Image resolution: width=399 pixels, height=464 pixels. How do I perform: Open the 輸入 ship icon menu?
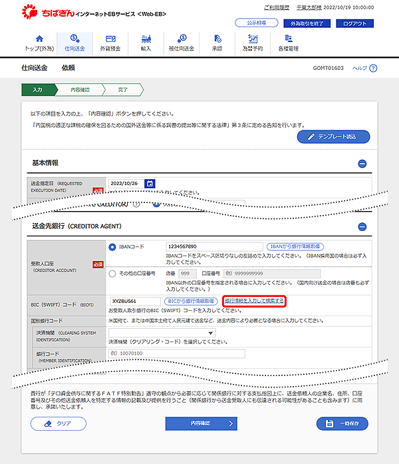click(146, 39)
